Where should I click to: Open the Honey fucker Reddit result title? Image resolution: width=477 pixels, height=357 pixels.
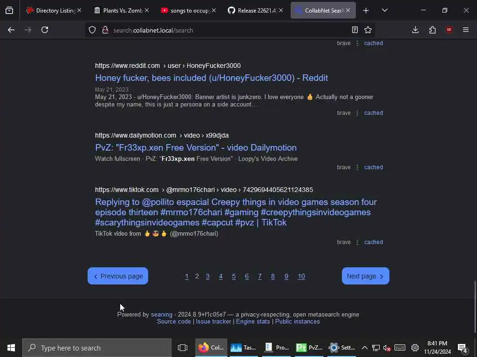[x=211, y=78]
